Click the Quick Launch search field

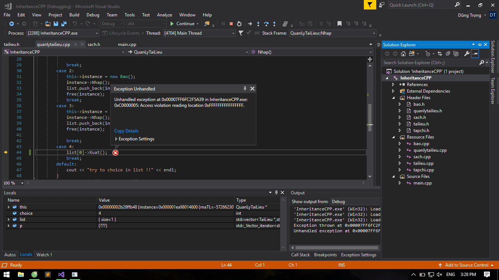pos(421,5)
